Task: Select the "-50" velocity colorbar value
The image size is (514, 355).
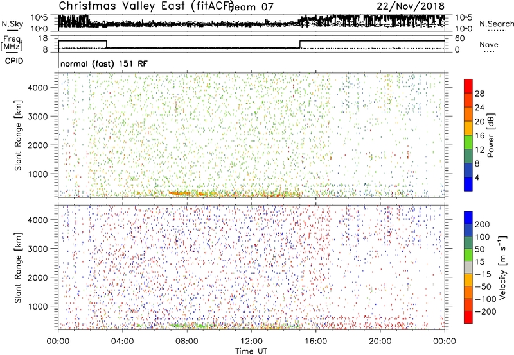Action: click(483, 286)
